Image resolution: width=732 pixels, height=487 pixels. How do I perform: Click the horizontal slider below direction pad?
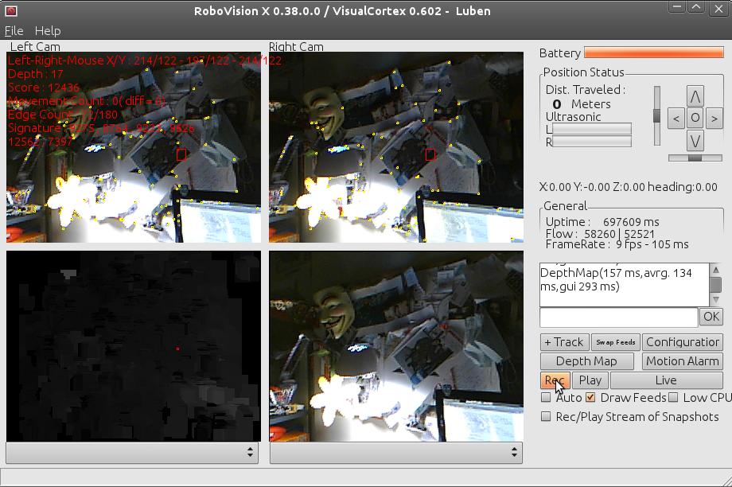pos(695,158)
